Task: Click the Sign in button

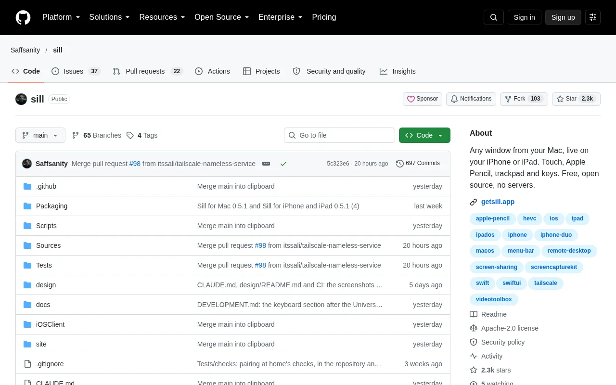Action: click(x=524, y=17)
